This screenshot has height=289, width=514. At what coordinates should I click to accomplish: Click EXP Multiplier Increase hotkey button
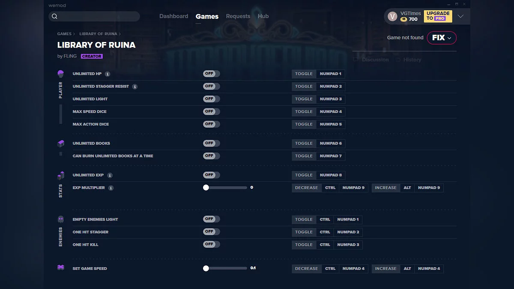tap(386, 188)
